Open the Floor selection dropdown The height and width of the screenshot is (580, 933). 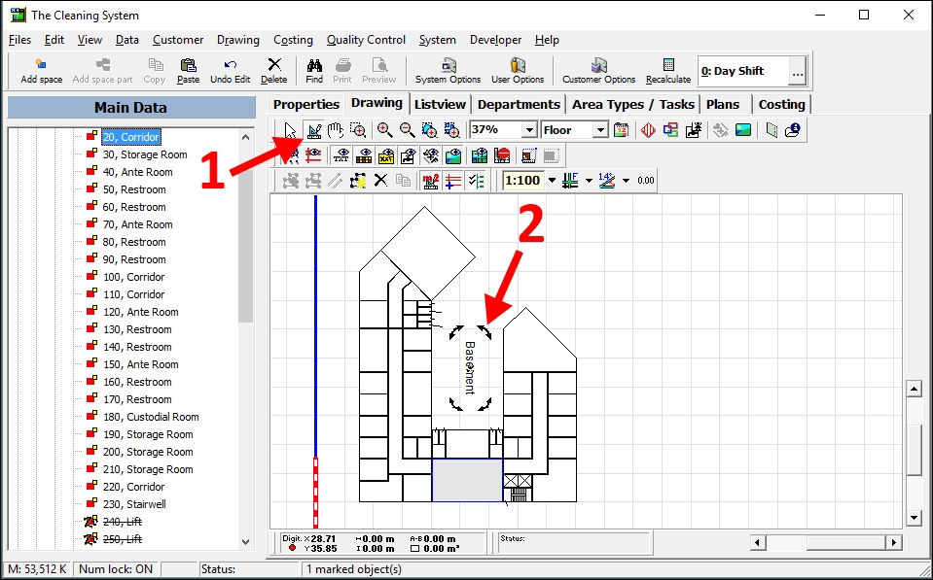point(600,130)
